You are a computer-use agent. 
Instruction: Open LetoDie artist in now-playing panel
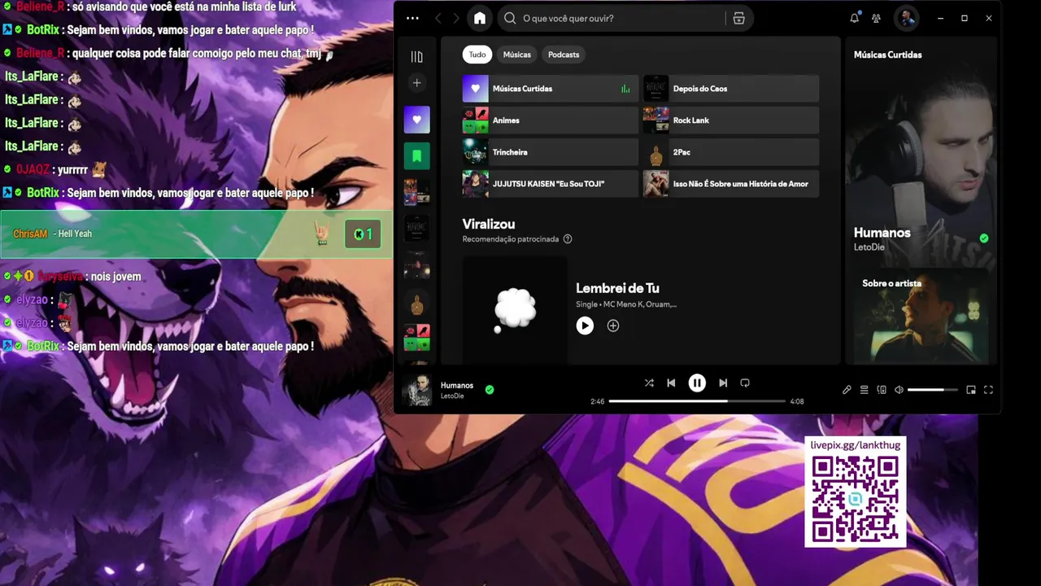[869, 247]
